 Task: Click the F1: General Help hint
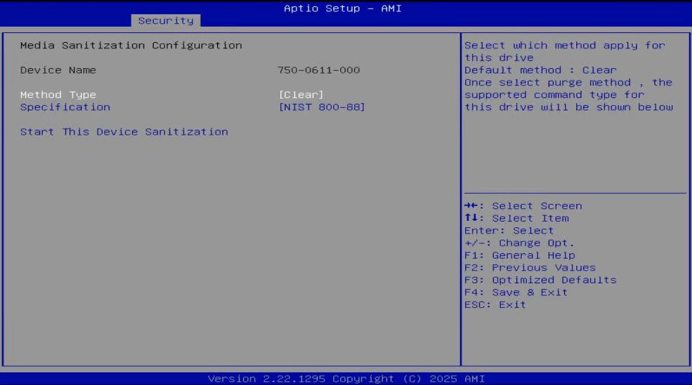519,255
